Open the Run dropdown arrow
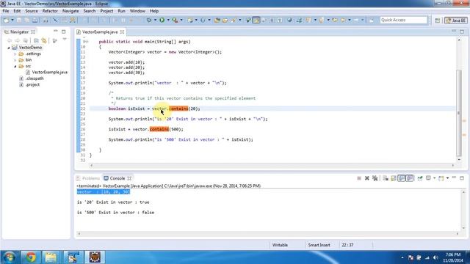Image resolution: width=470 pixels, height=264 pixels. (168, 20)
